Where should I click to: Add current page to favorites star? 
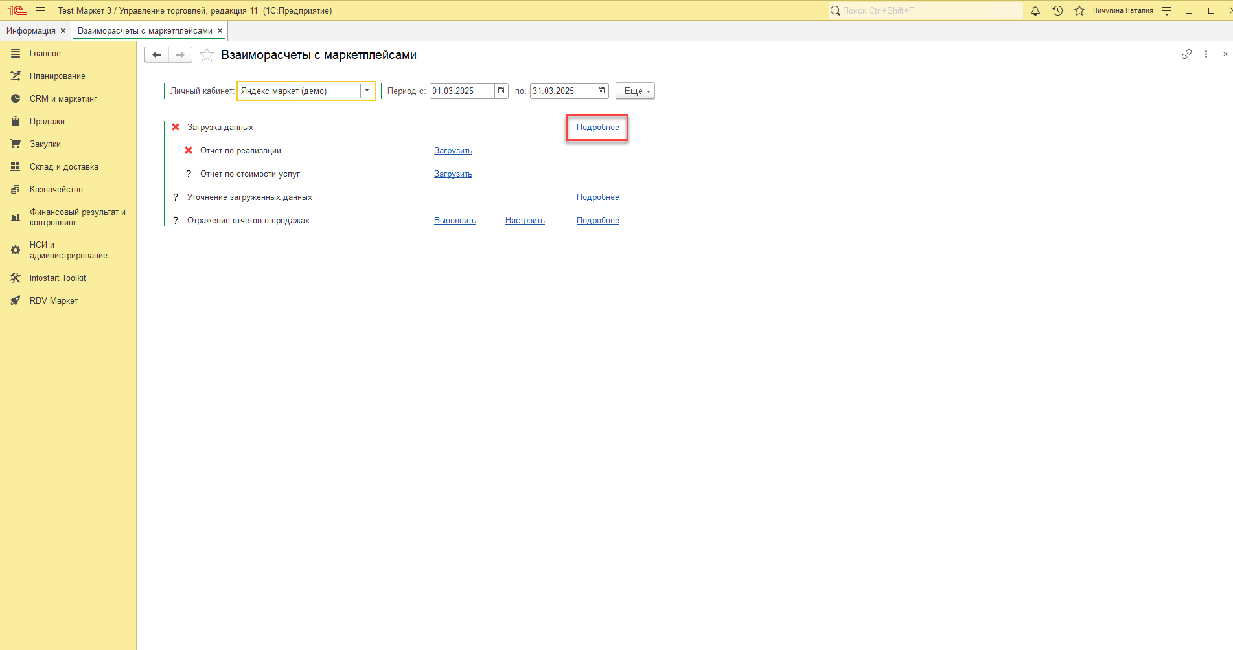tap(207, 55)
